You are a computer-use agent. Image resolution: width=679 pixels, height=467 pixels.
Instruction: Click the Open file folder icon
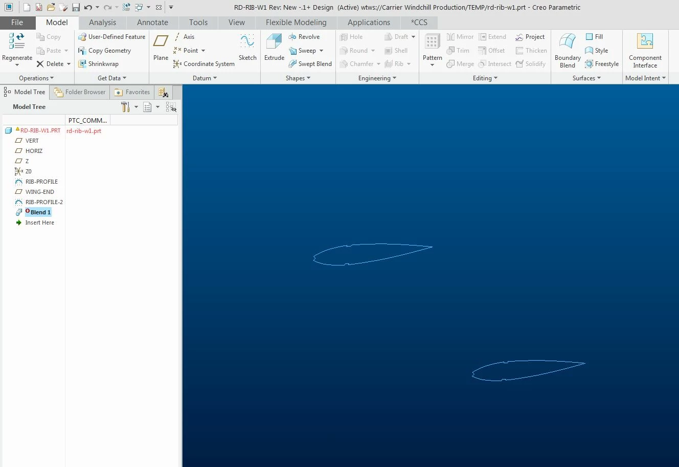point(51,7)
